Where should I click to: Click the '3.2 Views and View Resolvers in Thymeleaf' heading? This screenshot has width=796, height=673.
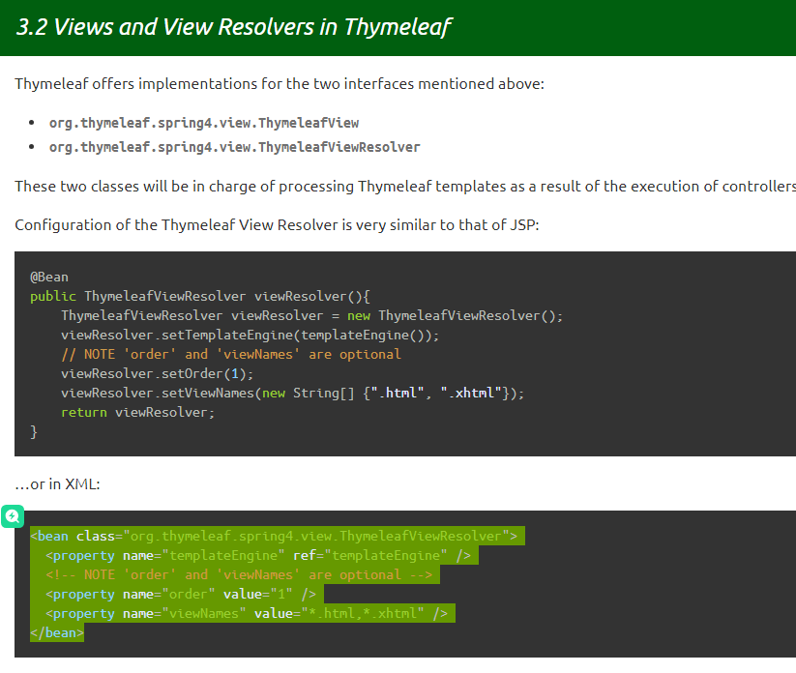(x=233, y=27)
